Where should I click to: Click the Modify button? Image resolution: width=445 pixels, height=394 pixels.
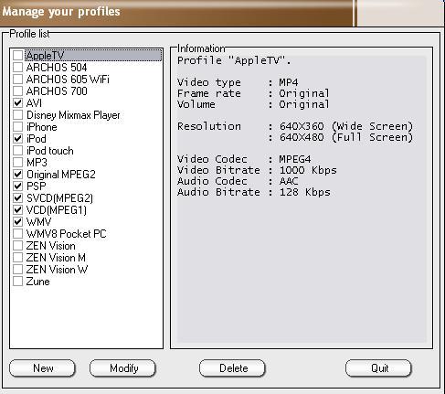tap(123, 368)
